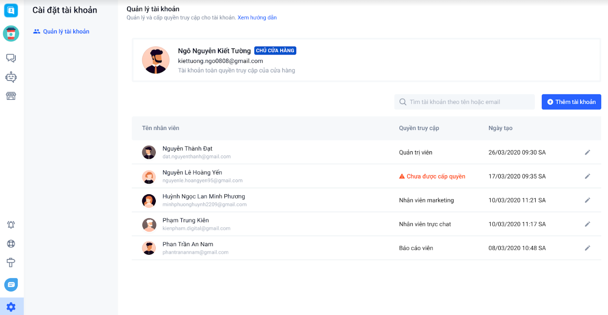Click the blue chat bubble icon
The width and height of the screenshot is (608, 315).
coord(11,284)
